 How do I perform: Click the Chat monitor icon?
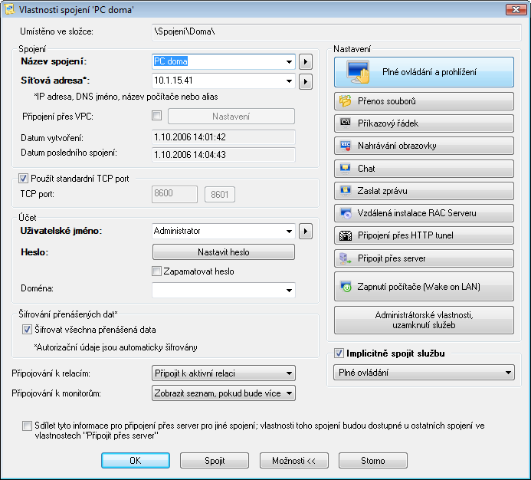346,169
